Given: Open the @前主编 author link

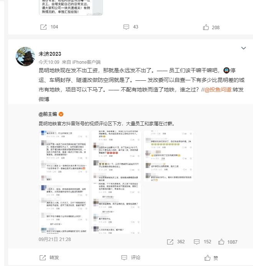Looking at the screenshot, I should click(x=48, y=114).
